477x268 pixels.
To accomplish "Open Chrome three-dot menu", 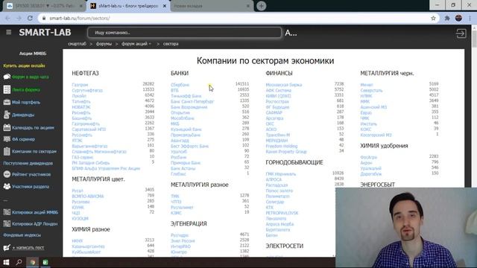I will (x=470, y=18).
